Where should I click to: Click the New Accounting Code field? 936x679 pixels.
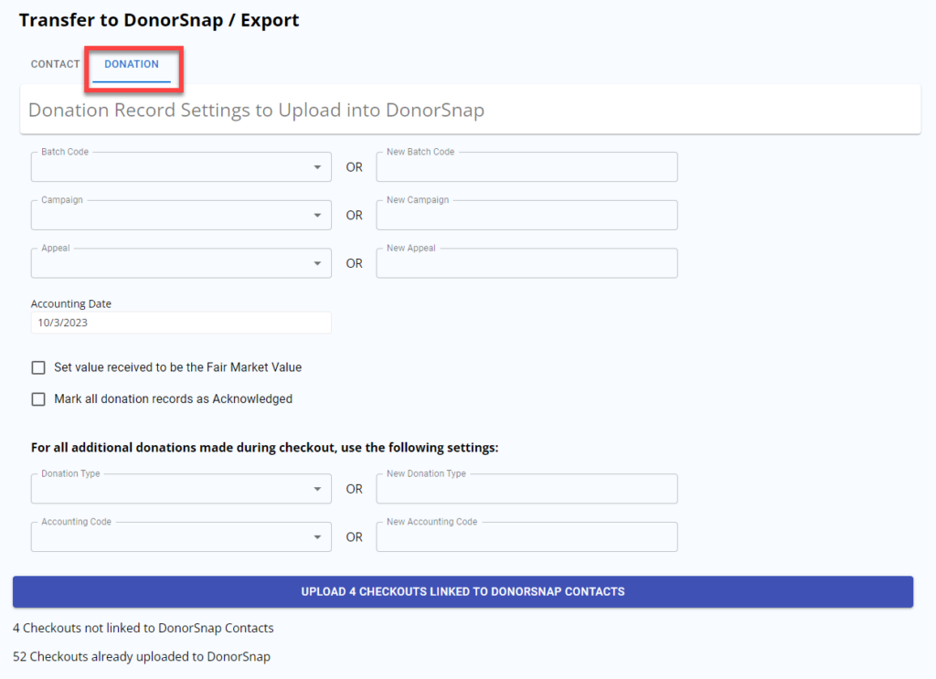click(x=526, y=537)
